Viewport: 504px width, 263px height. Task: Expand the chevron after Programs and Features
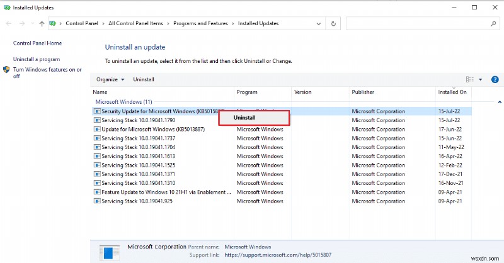click(232, 23)
